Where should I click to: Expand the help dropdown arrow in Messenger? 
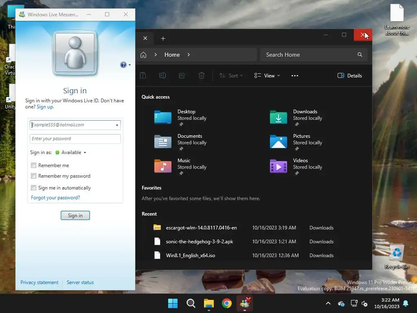coord(130,65)
